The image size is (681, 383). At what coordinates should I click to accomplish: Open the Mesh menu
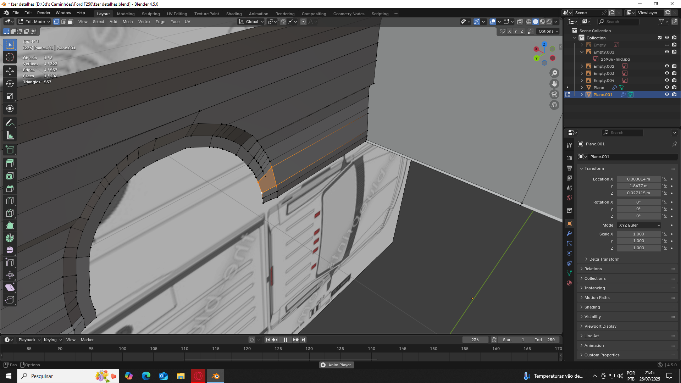[127, 22]
